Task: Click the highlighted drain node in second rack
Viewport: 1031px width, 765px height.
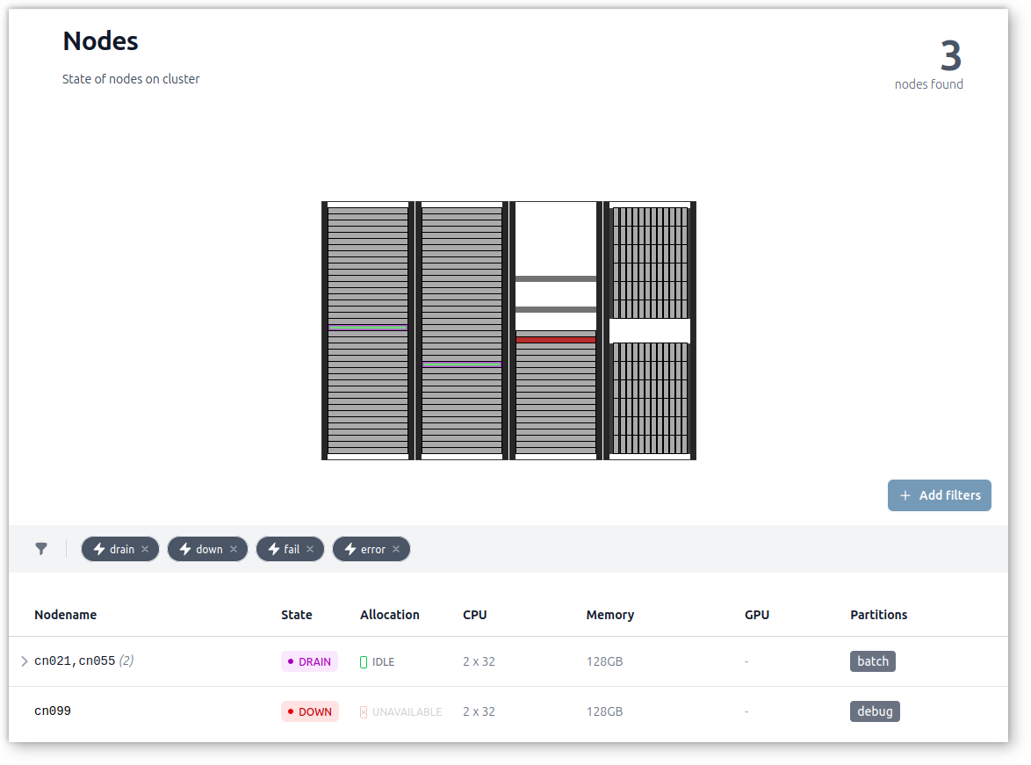Action: (x=462, y=364)
